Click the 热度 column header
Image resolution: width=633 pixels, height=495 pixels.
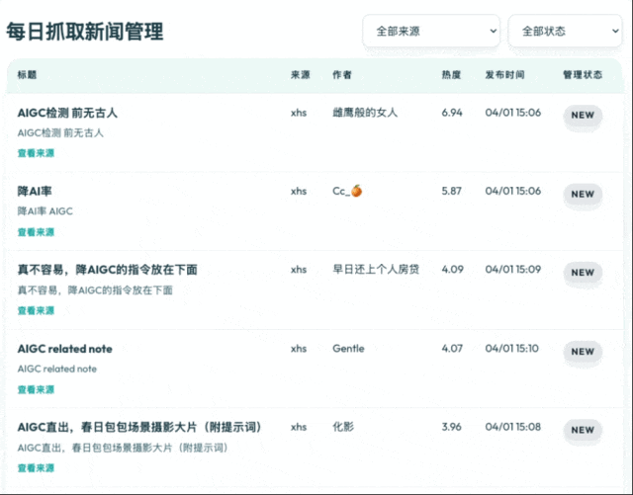pyautogui.click(x=451, y=75)
